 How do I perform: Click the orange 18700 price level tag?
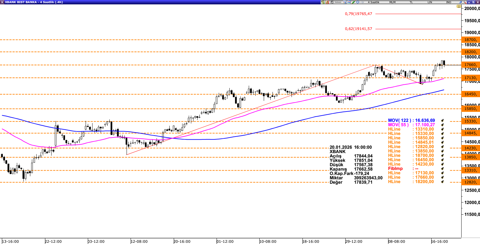[471, 40]
